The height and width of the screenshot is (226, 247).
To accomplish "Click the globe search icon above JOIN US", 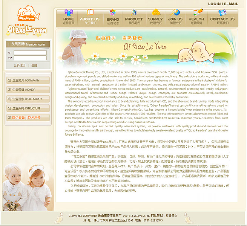I will [176, 12].
